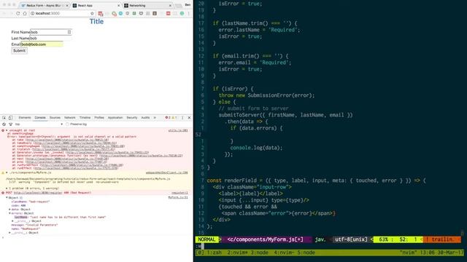This screenshot has width=467, height=262.
Task: Collapse the uncaught error stack trace
Action: [x=7, y=130]
